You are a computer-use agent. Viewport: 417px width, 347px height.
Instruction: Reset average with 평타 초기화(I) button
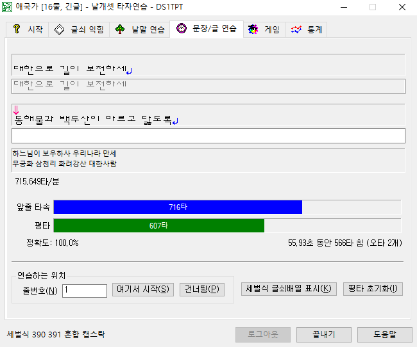tap(373, 289)
